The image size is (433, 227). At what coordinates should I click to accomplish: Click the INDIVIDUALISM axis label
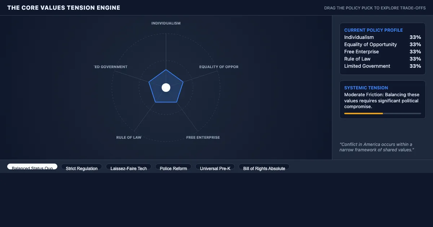166,23
